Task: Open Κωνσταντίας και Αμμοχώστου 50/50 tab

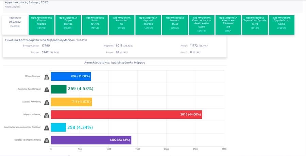Action: (x=202, y=25)
